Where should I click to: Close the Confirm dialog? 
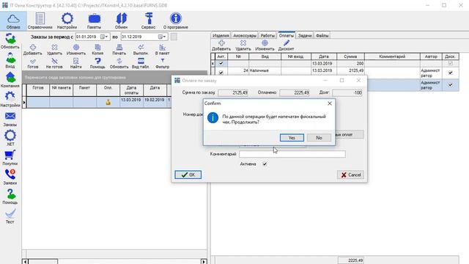point(330,103)
